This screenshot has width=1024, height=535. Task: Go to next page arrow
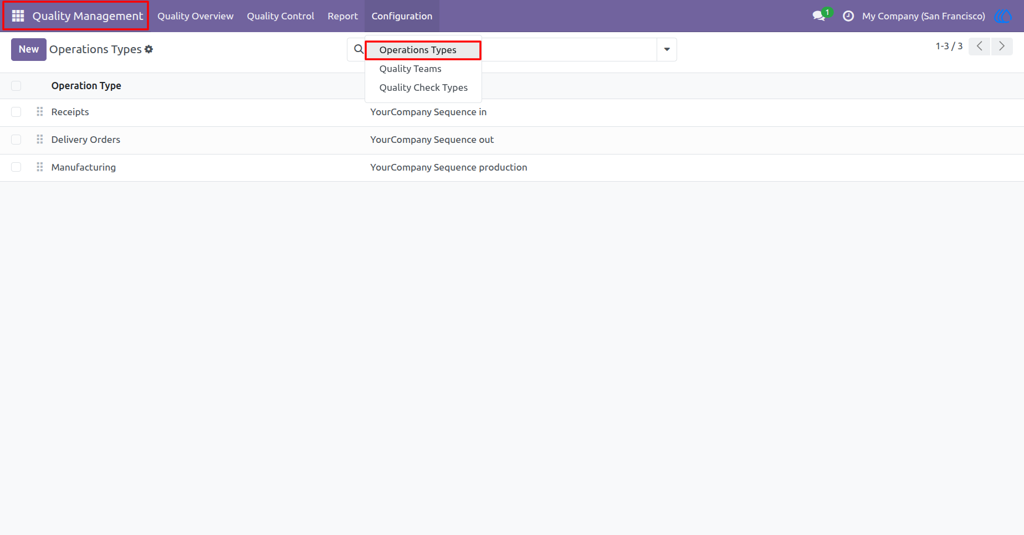point(1001,47)
